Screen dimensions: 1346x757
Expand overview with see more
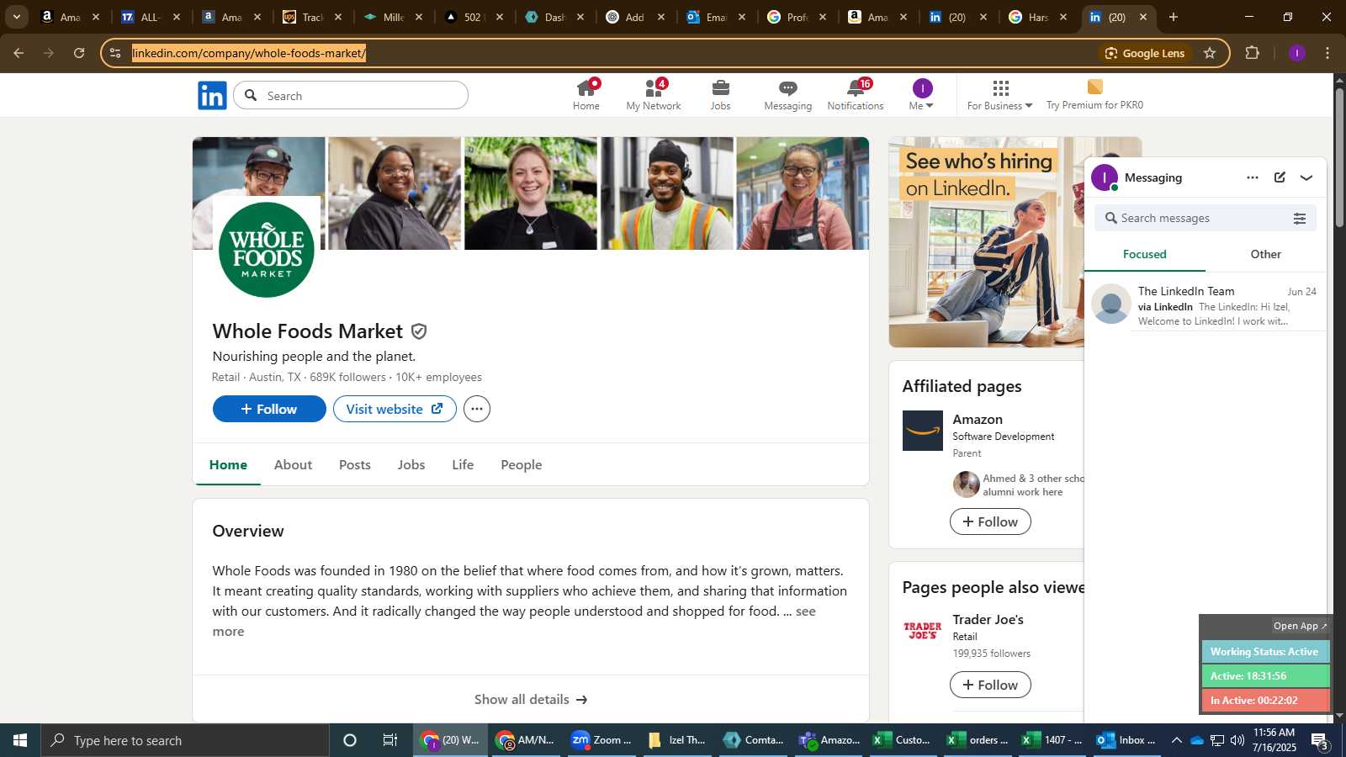[x=806, y=611]
